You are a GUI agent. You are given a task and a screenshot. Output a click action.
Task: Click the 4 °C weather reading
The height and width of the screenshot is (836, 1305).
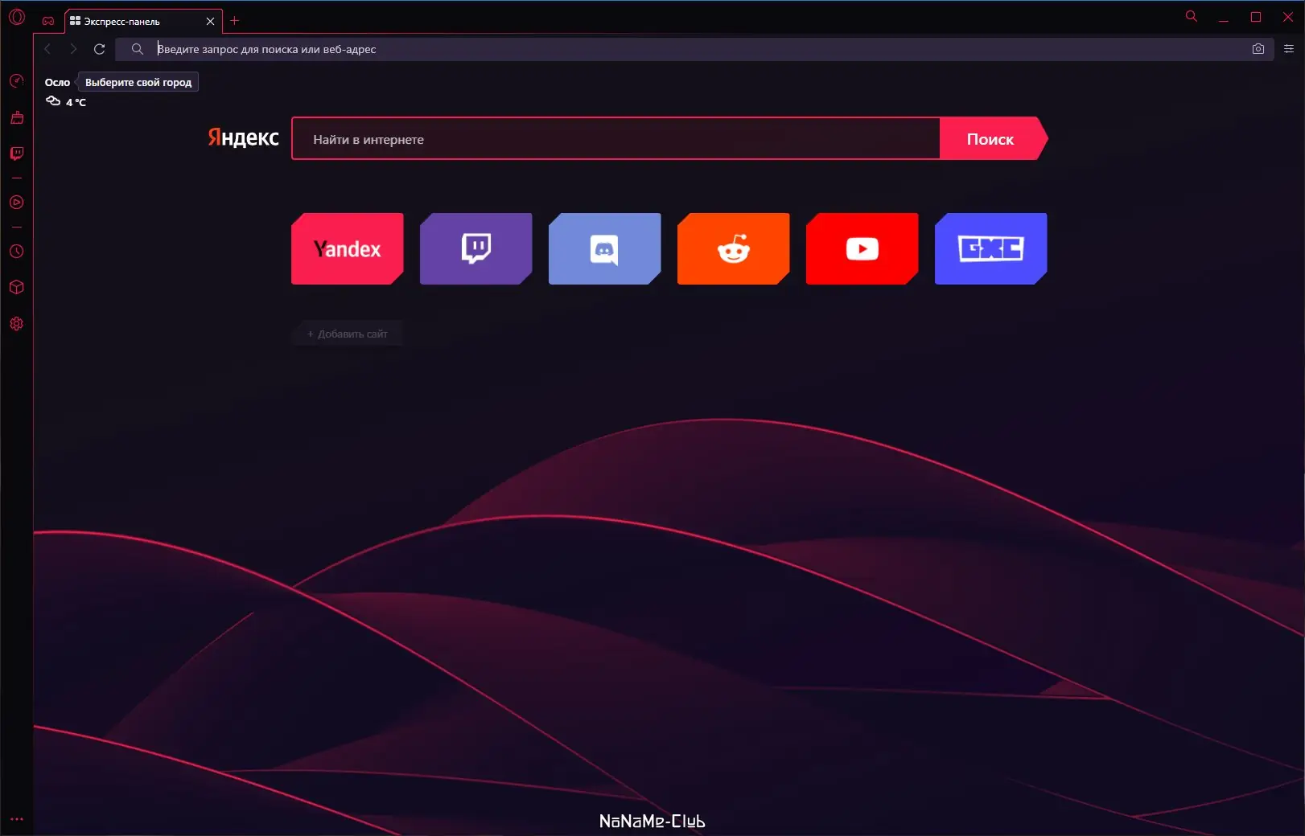point(76,102)
